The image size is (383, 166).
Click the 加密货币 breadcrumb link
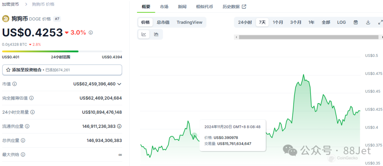point(10,4)
